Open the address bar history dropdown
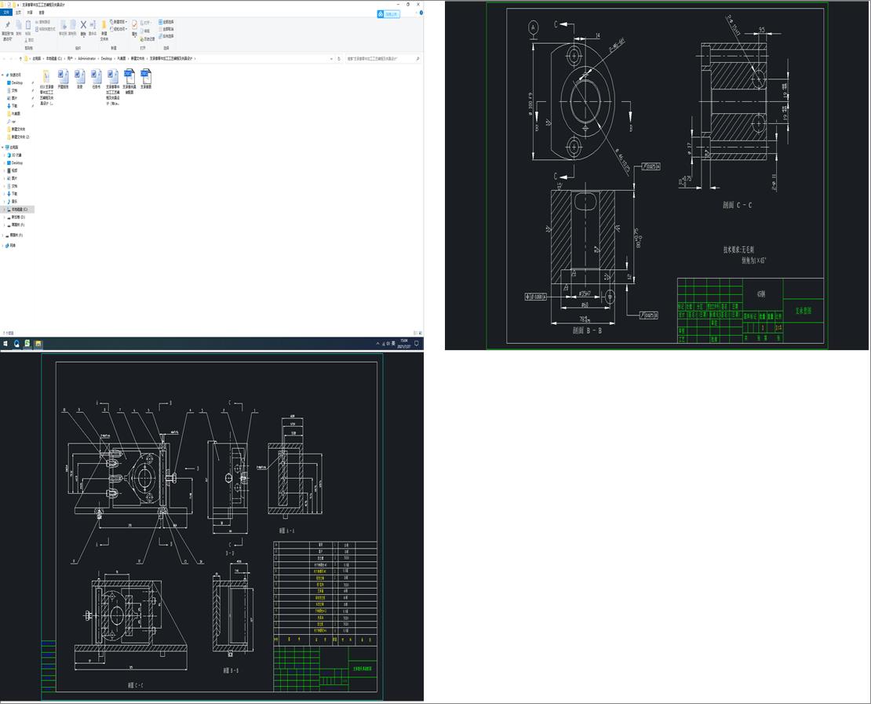871x704 pixels. (333, 59)
